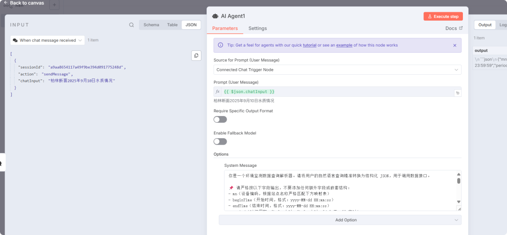507x235 pixels.
Task: Execute step for AI Agent1
Action: (x=443, y=16)
